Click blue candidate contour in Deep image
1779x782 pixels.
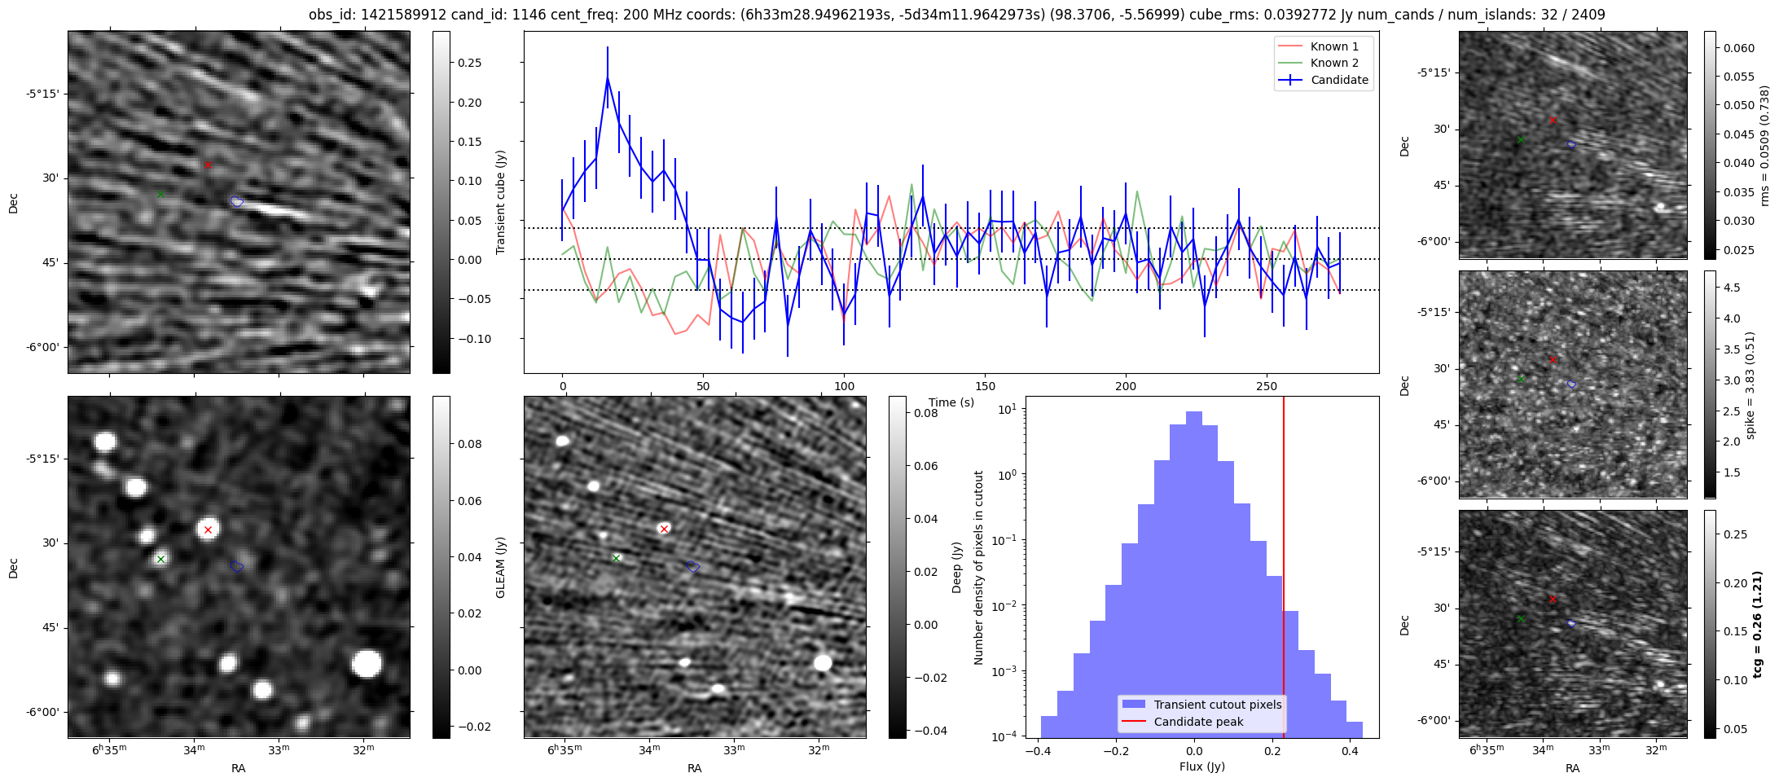(x=692, y=566)
